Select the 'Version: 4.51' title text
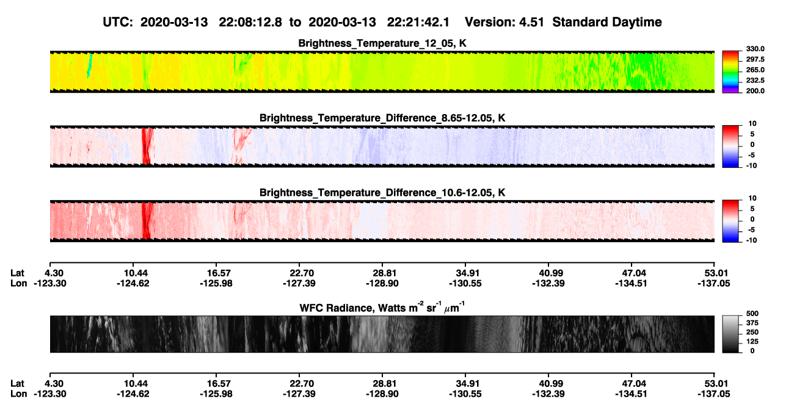 point(504,22)
